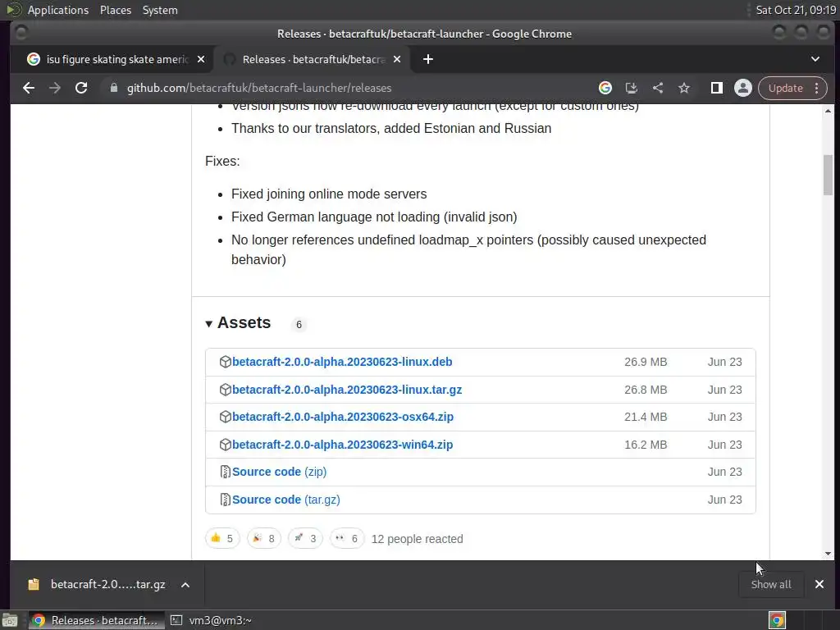Click the install/download page icon in toolbar
The width and height of the screenshot is (840, 630).
click(x=632, y=88)
